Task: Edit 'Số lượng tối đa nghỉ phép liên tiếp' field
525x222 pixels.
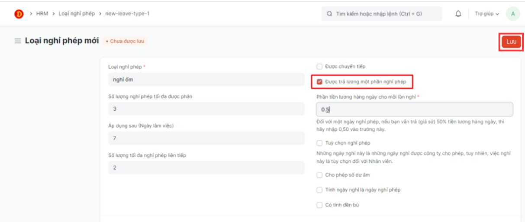Action: point(206,168)
